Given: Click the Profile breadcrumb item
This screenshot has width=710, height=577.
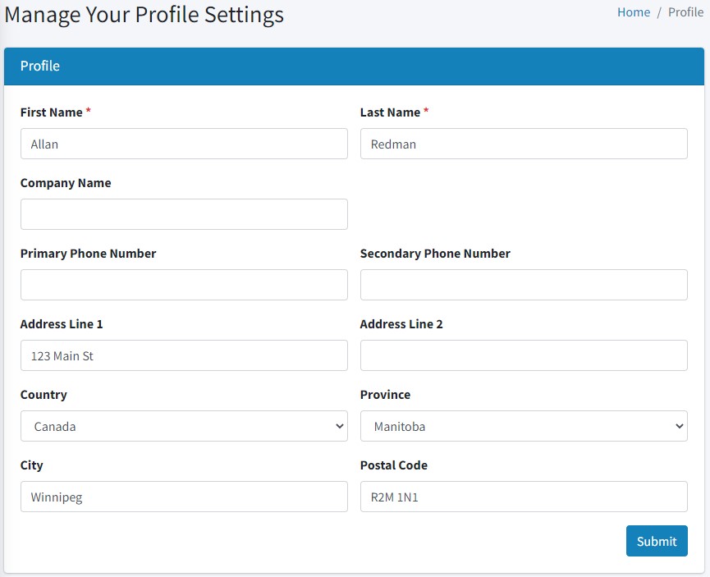Looking at the screenshot, I should click(x=685, y=12).
